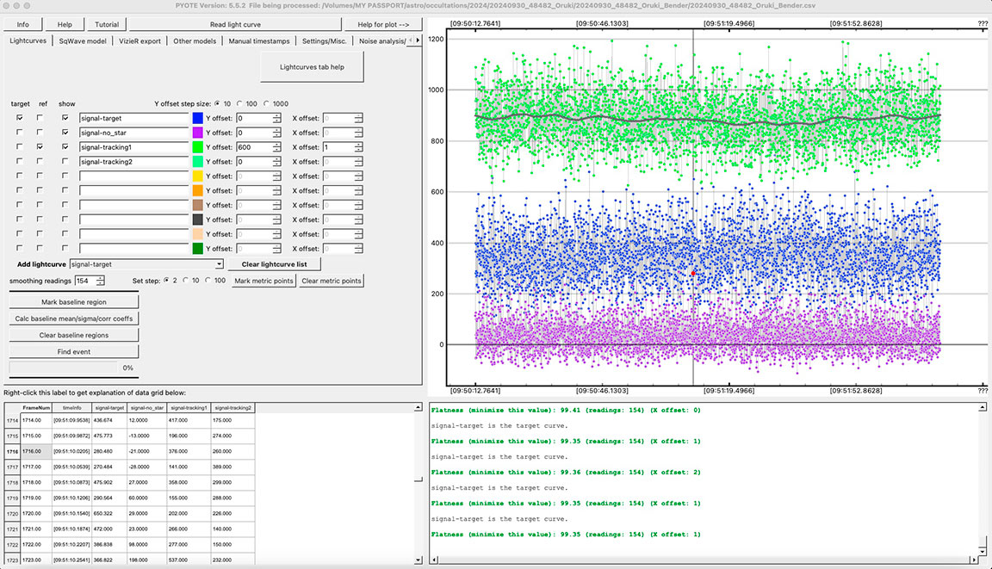Adjust signal-tracking2 Y offset stepper
The image size is (992, 569).
(276, 162)
